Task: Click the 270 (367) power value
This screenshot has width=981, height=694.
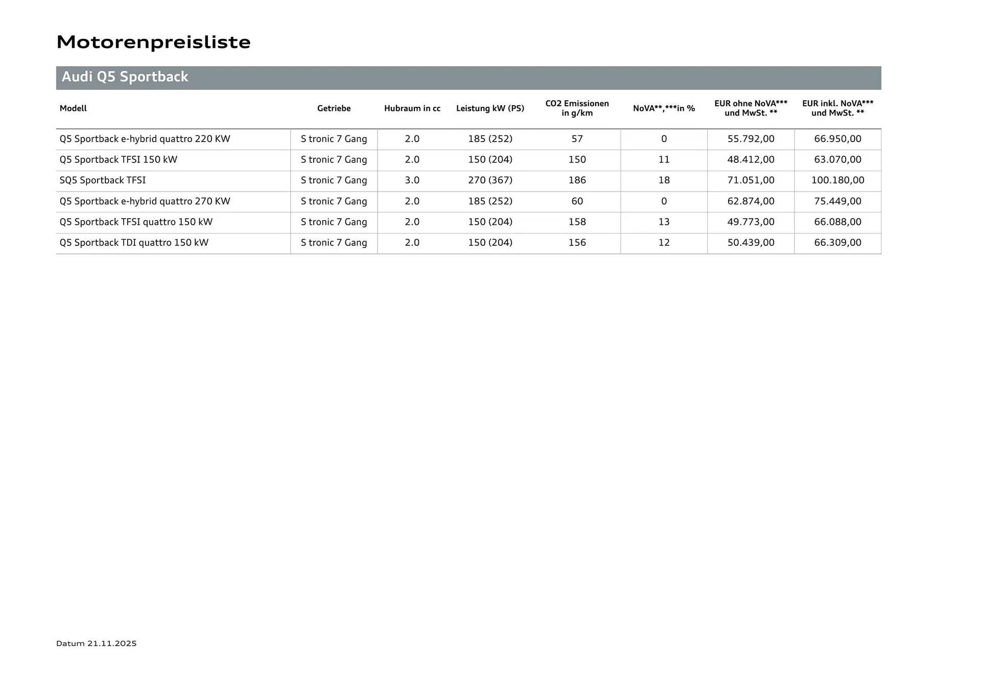Action: [490, 180]
